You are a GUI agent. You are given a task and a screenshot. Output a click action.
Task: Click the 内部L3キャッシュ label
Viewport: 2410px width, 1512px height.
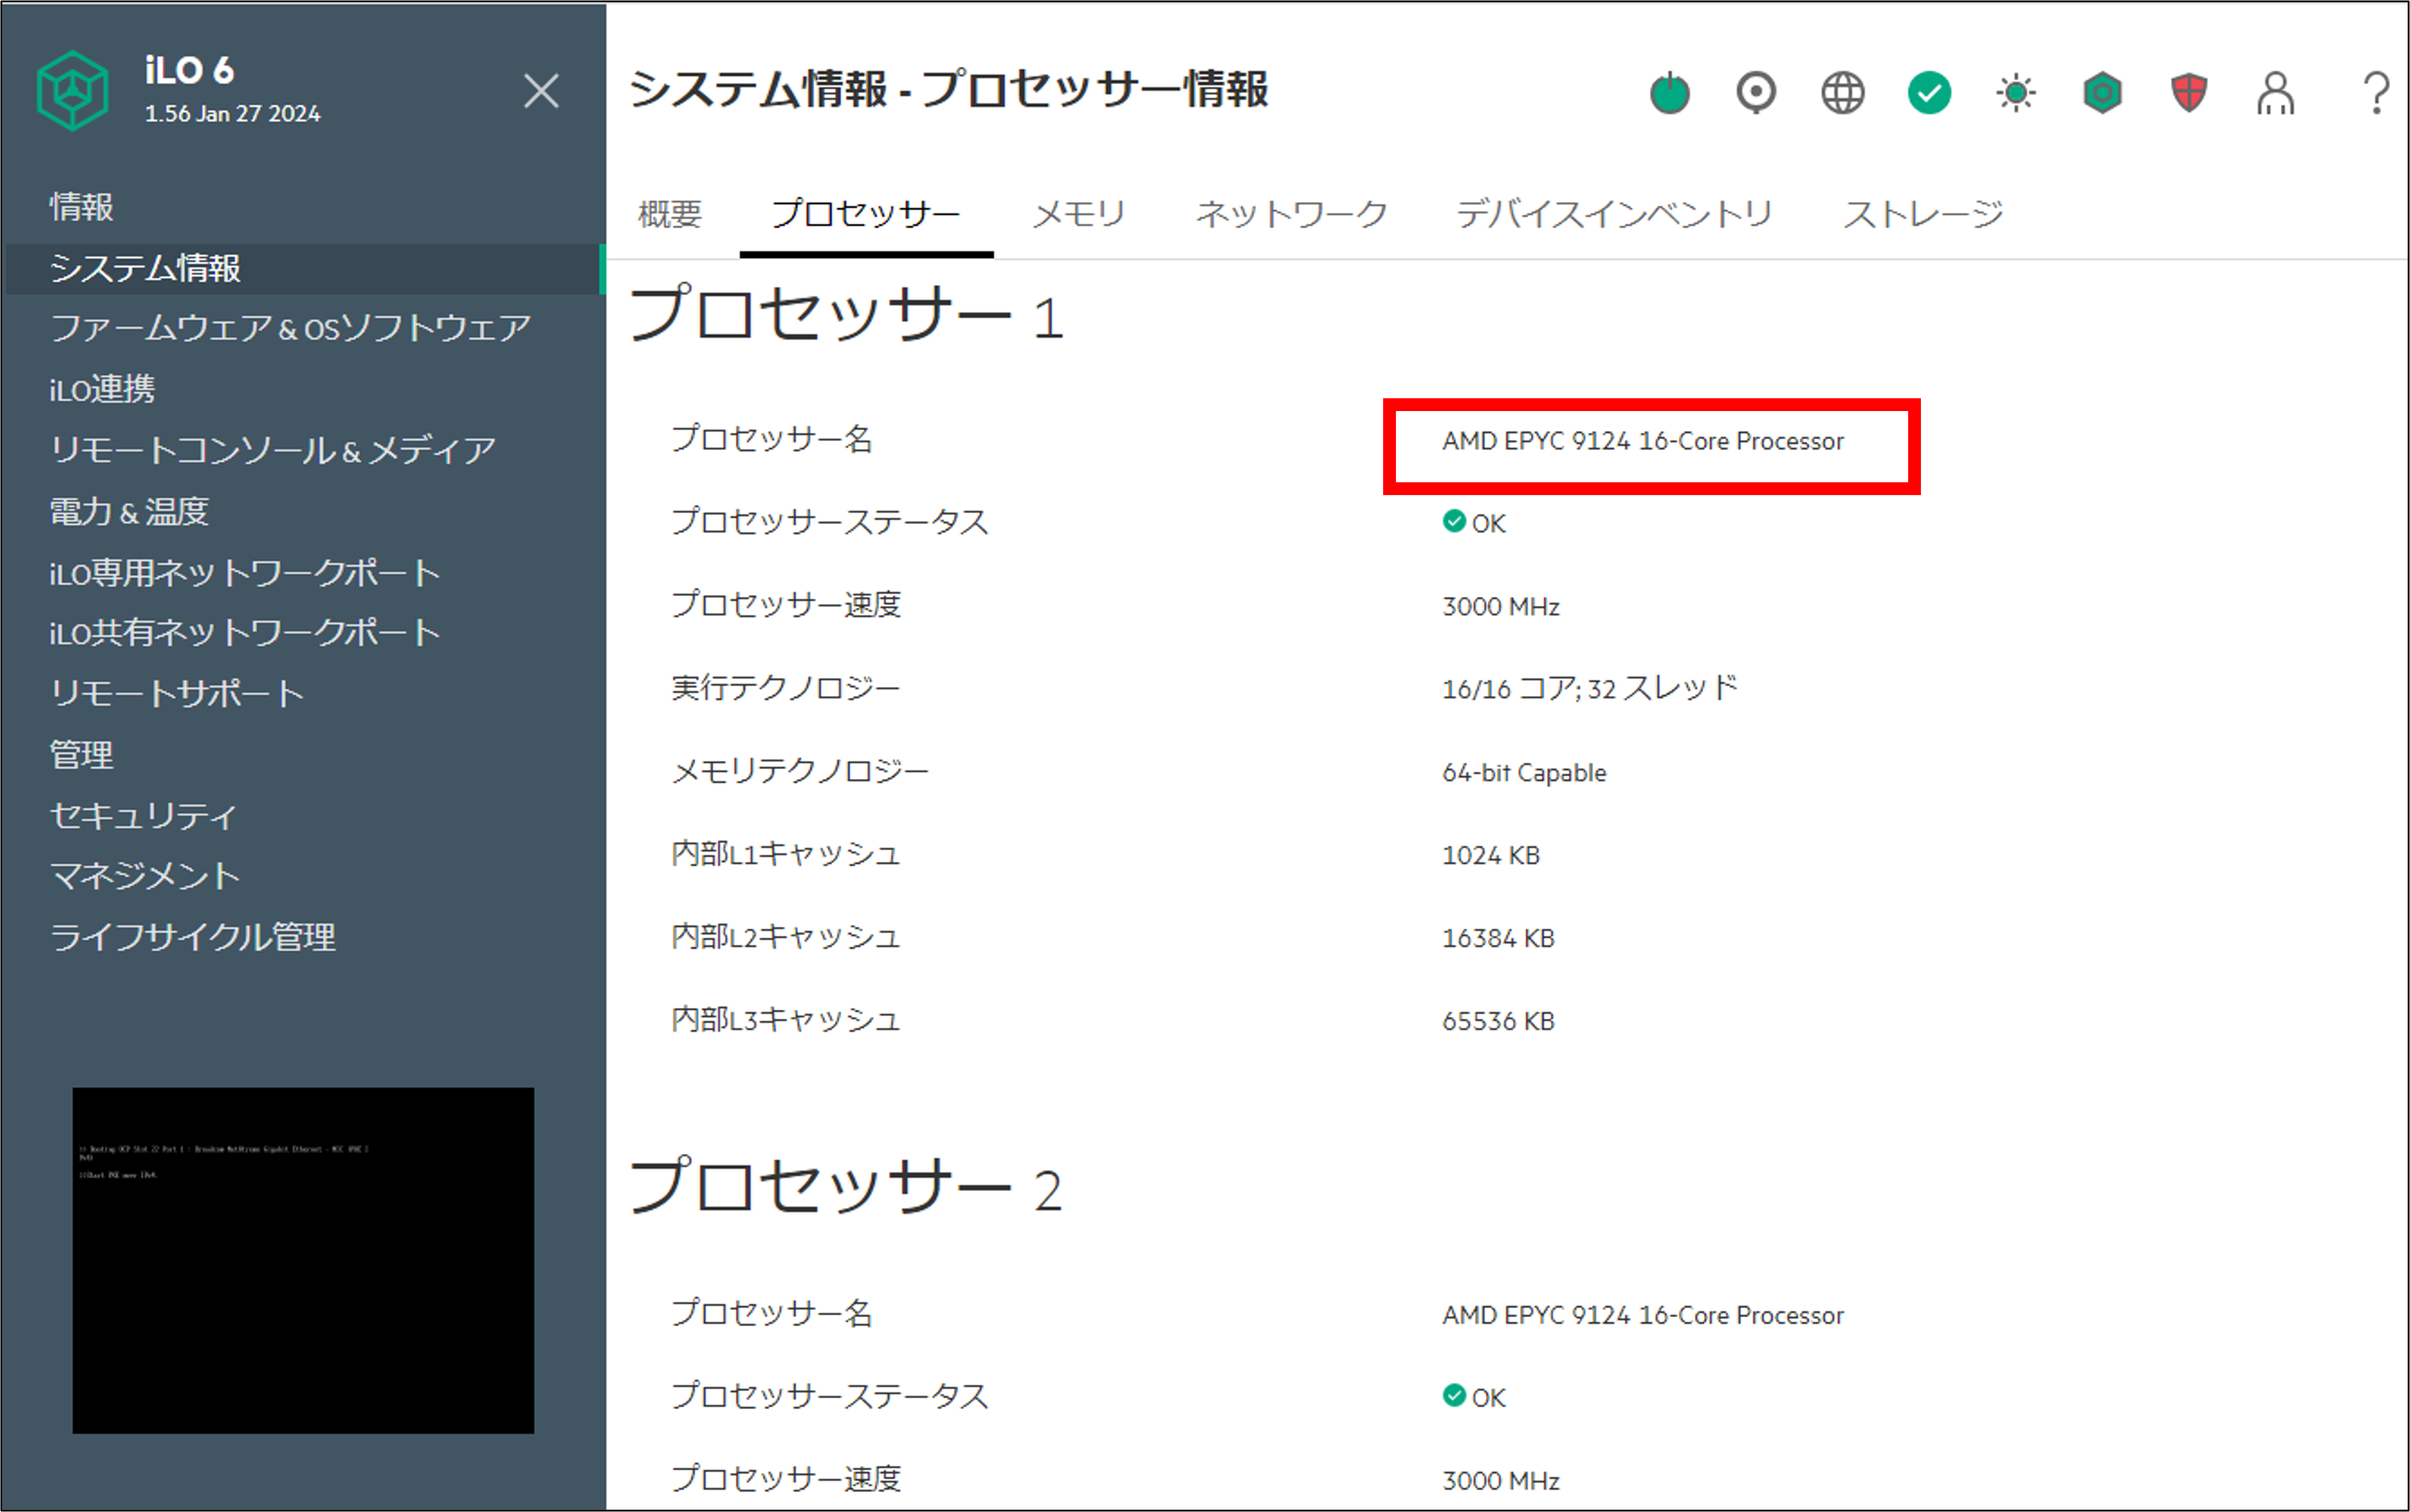pyautogui.click(x=786, y=1020)
